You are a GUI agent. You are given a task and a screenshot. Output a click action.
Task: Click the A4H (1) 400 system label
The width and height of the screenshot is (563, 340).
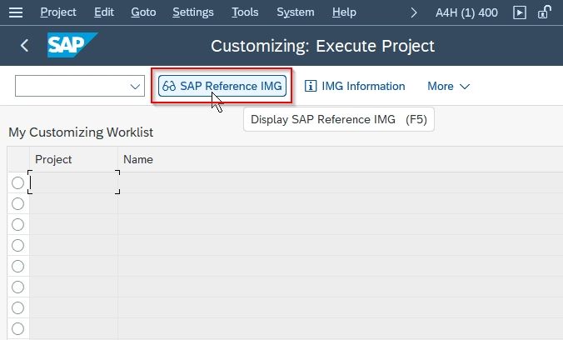pos(466,13)
